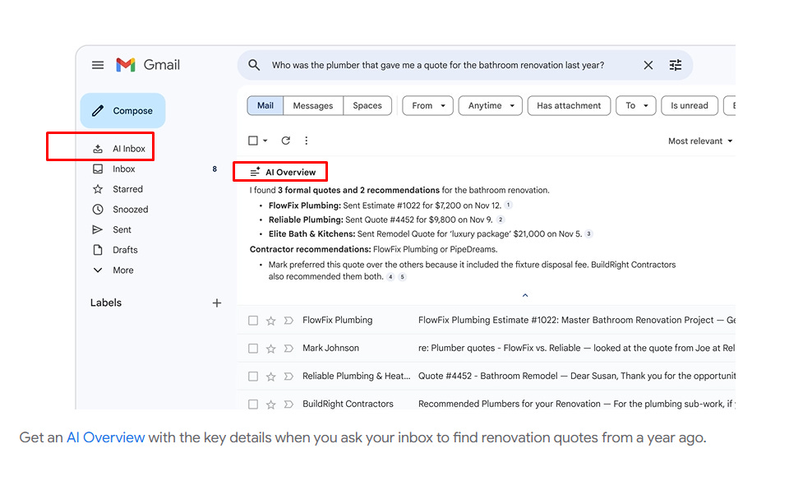Switch to the Messages tab
This screenshot has height=490, width=803.
tap(313, 105)
